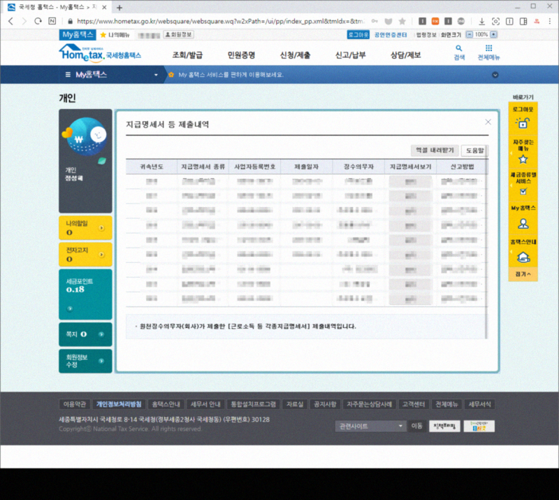
Task: Open the 신고/납부 menu
Action: point(351,55)
